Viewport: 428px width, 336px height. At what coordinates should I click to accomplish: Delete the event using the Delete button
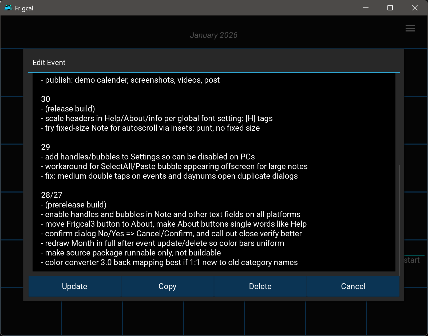pos(260,286)
